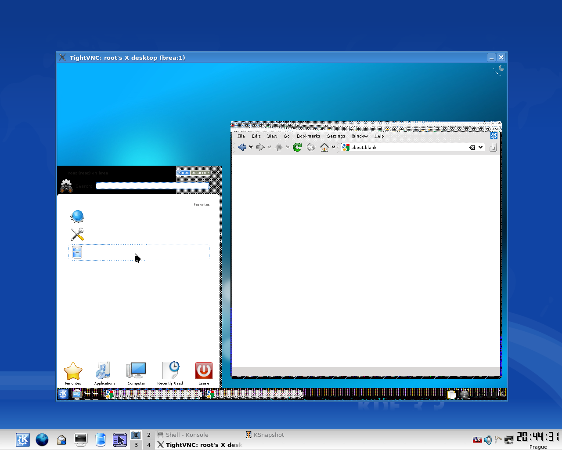Image resolution: width=562 pixels, height=450 pixels.
Task: Open the host K menu launcher
Action: (x=23, y=439)
